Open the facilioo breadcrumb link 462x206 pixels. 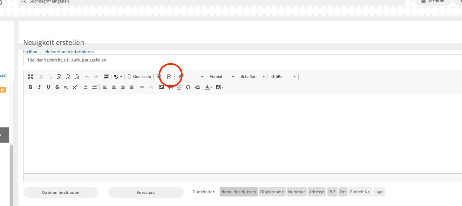(x=30, y=52)
